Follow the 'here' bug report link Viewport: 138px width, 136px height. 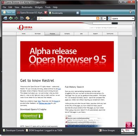click(x=39, y=101)
